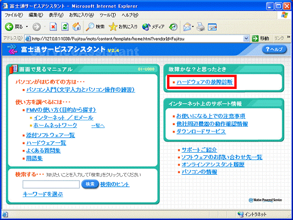Image resolution: width=293 pixels, height=220 pixels.
Task: Open the History clock toolbar icon
Action: (173, 27)
